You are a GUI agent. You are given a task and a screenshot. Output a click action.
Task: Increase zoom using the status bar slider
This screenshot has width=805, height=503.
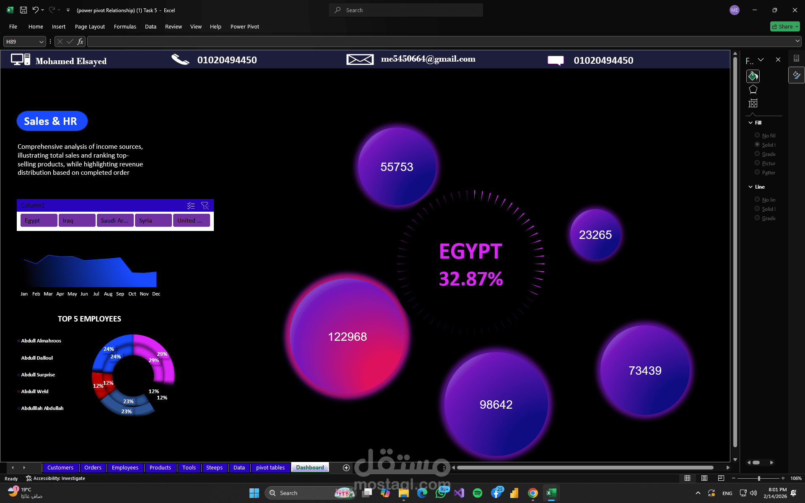click(782, 478)
